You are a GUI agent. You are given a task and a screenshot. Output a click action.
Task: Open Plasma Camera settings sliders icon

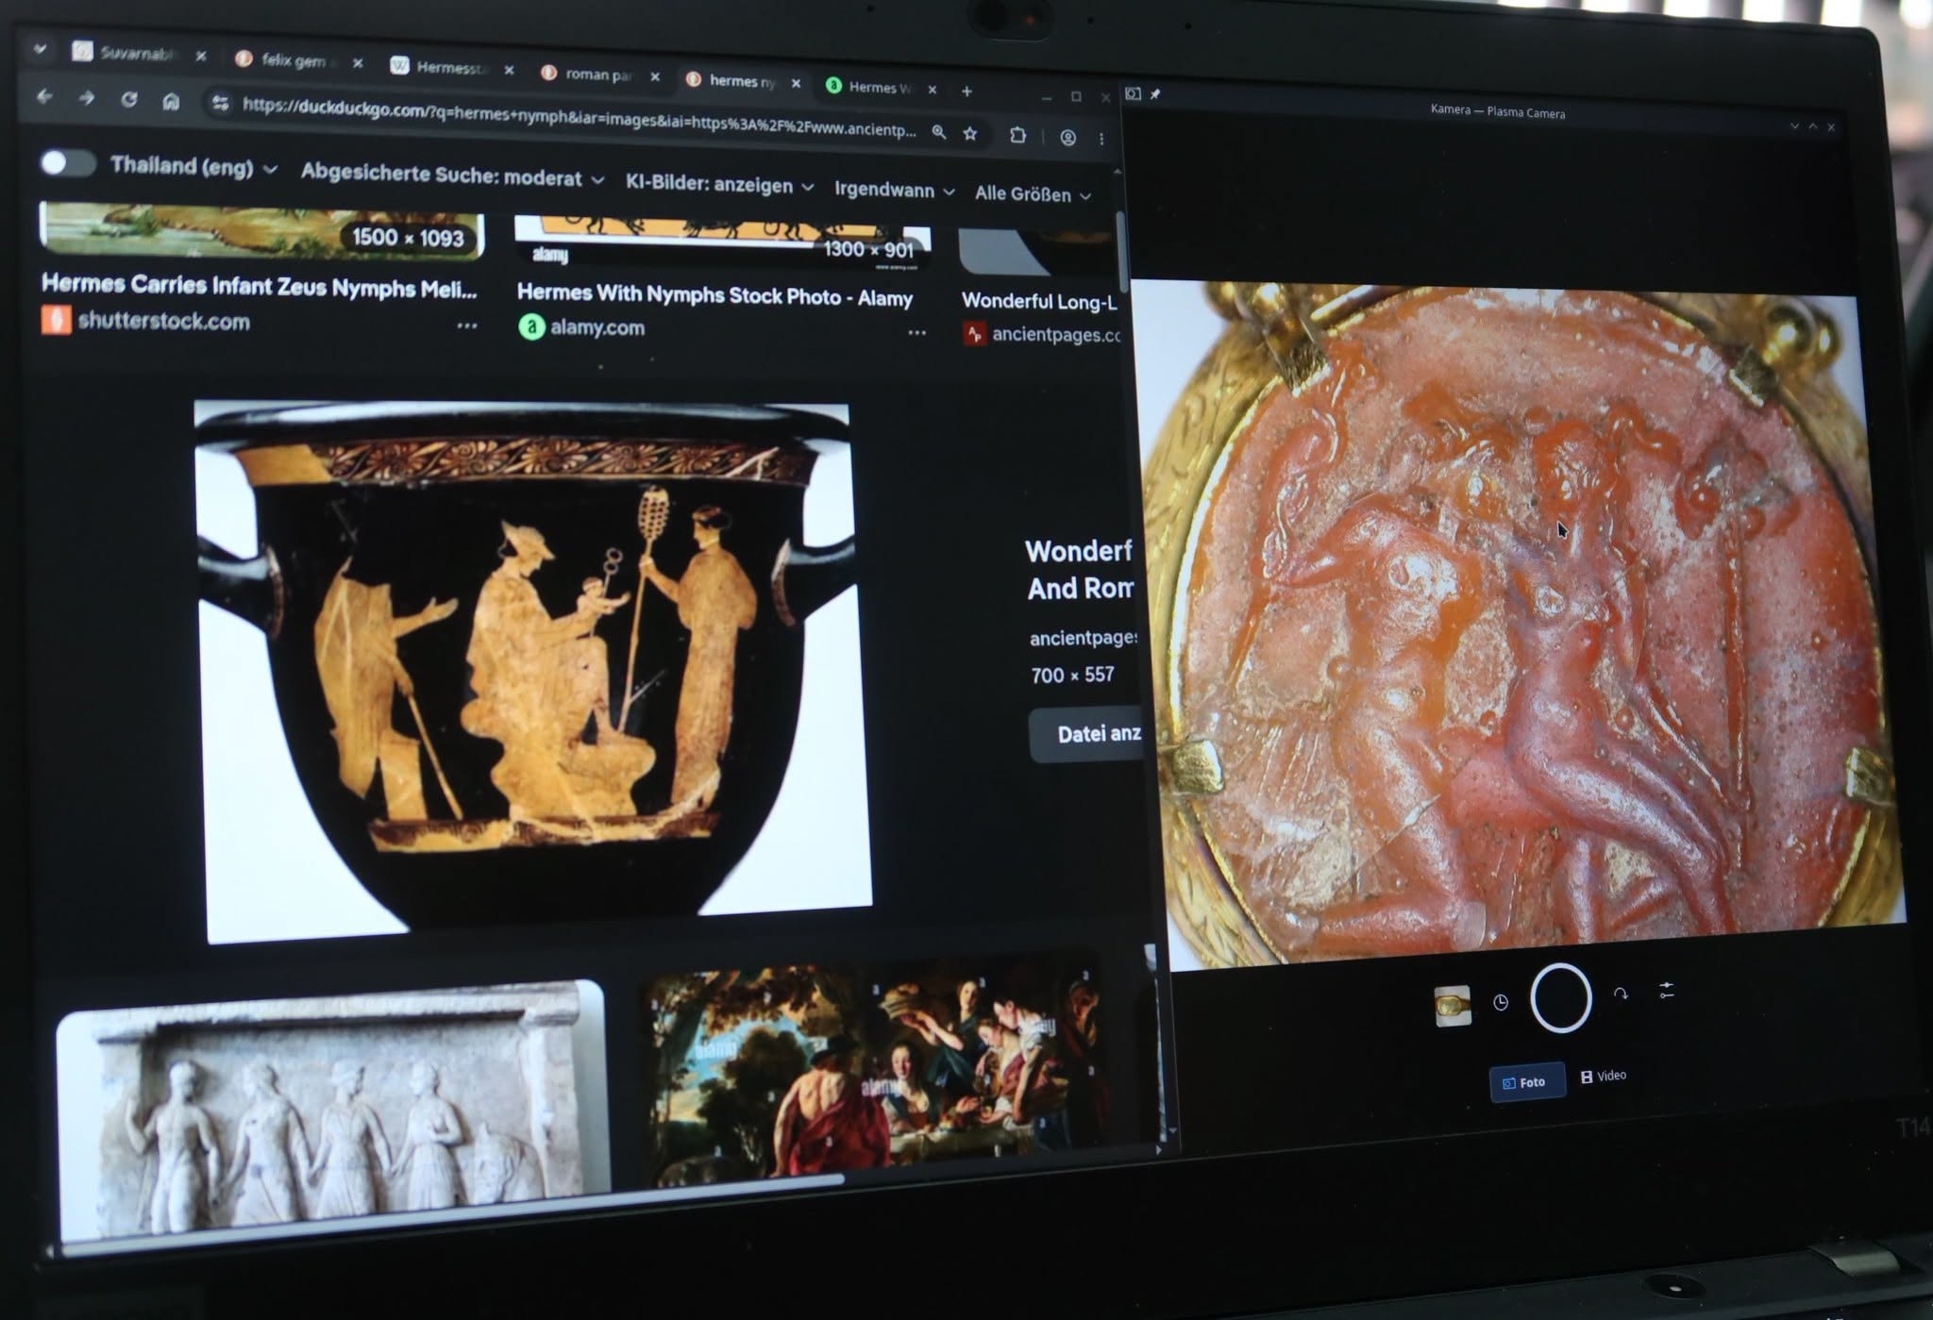1667,990
